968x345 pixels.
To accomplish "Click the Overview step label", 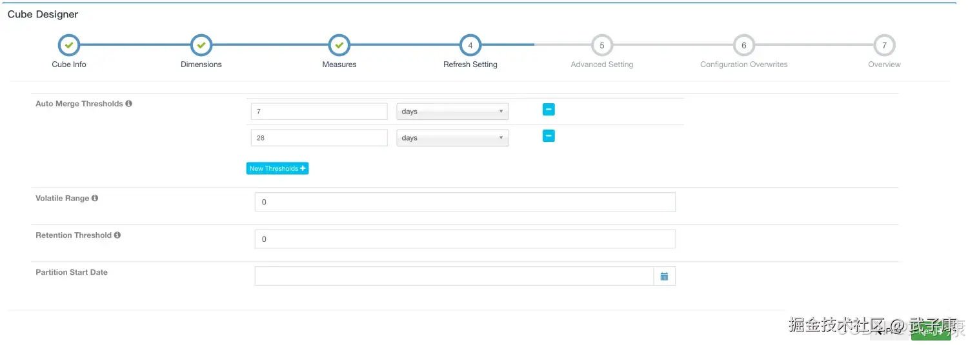I will 884,64.
